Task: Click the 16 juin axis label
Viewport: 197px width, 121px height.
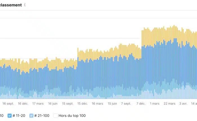Action: click(x=53, y=104)
